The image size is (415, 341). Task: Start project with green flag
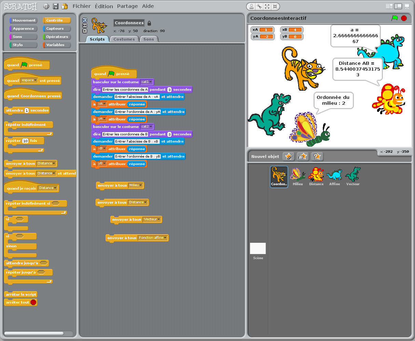point(395,18)
